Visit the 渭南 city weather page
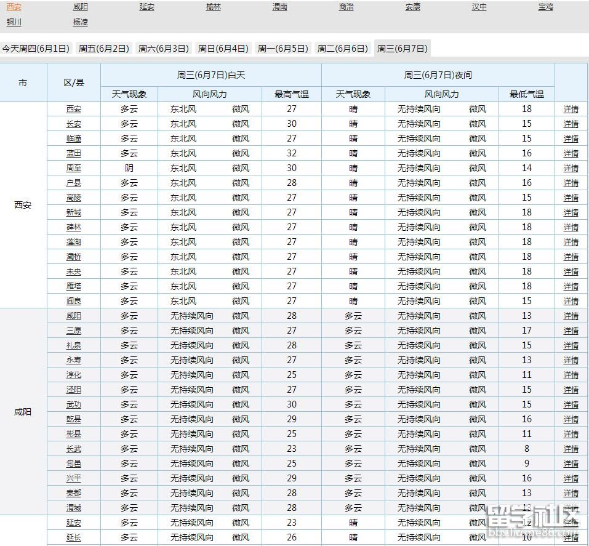Viewport: 589px width, 546px height. [x=279, y=7]
